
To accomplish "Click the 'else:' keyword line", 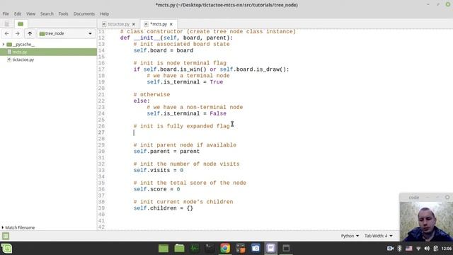I will click(142, 101).
